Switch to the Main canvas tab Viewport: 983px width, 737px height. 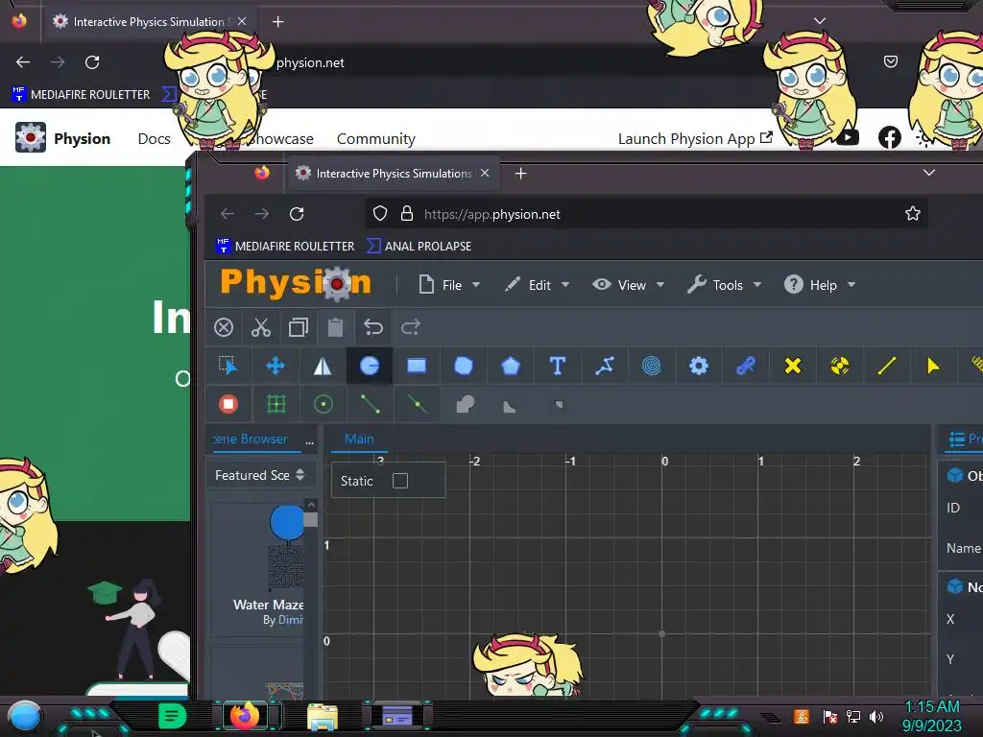(359, 439)
